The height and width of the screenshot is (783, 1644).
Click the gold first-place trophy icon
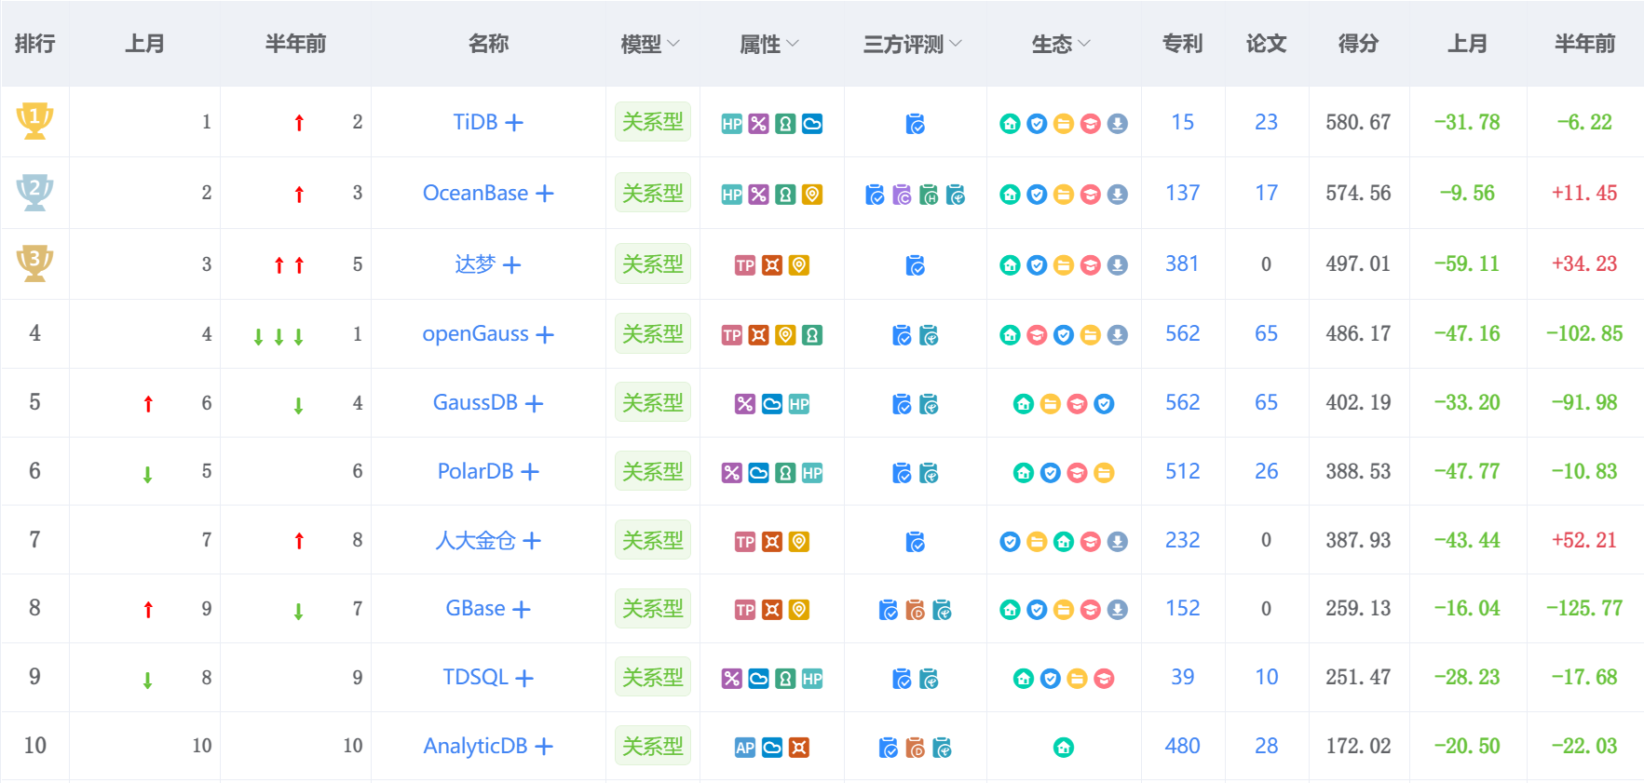(34, 121)
